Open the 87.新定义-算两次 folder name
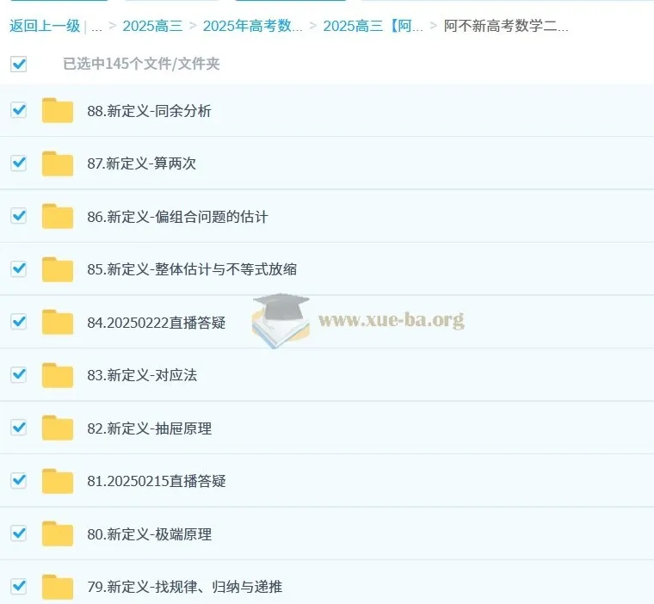Screen dimensions: 654x604 point(141,163)
